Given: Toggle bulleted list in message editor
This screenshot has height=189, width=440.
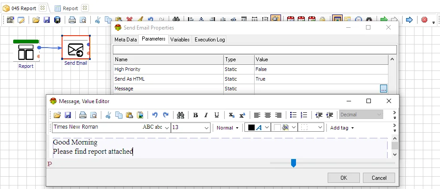Looking at the screenshot, I should (293, 115).
